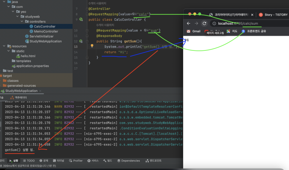Collapse the controllers package chevron
Image resolution: width=289 pixels, height=170 pixels.
22,22
